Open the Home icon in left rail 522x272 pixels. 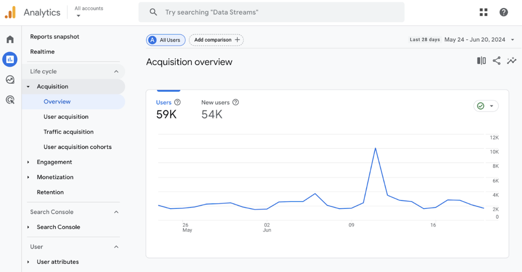click(x=10, y=39)
